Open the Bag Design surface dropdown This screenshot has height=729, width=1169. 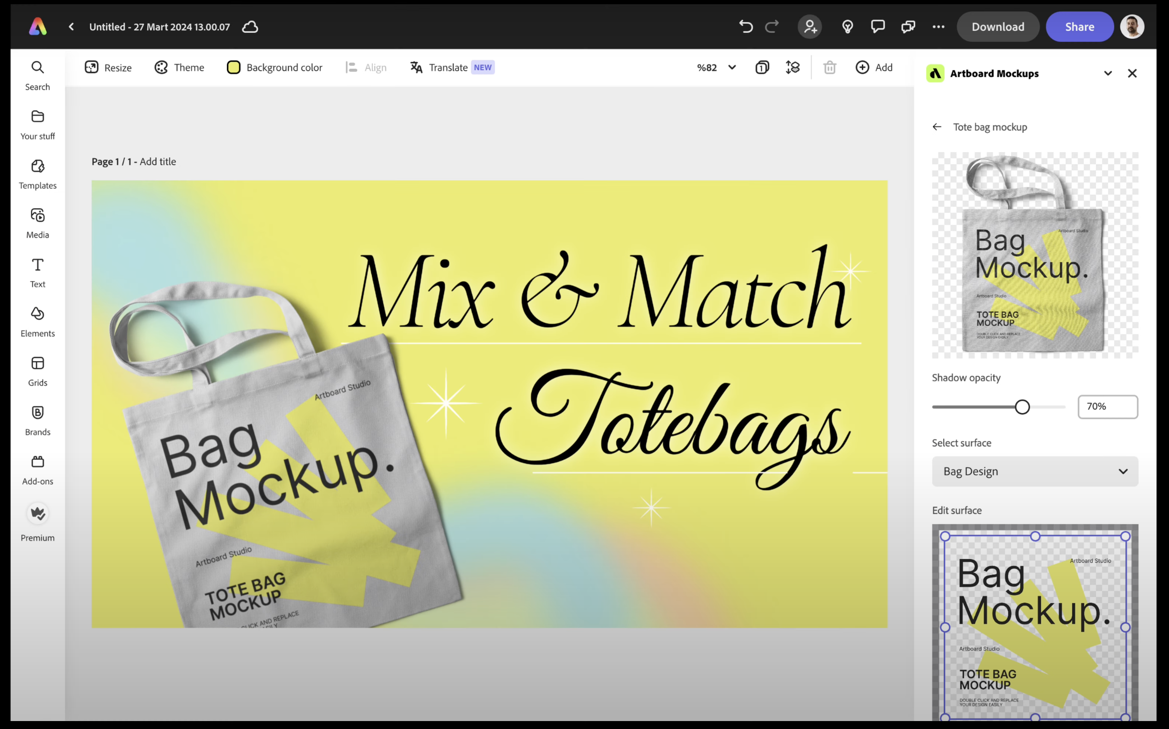point(1035,471)
